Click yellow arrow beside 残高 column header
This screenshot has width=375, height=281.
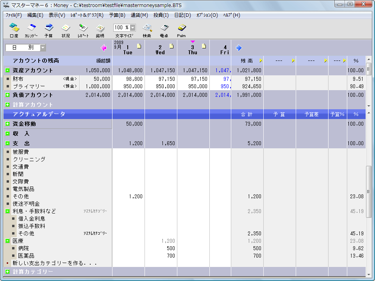pos(261,61)
